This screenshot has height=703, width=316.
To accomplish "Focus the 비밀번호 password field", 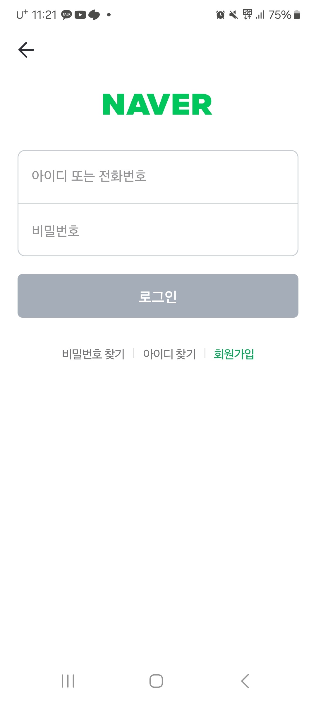I will click(158, 230).
